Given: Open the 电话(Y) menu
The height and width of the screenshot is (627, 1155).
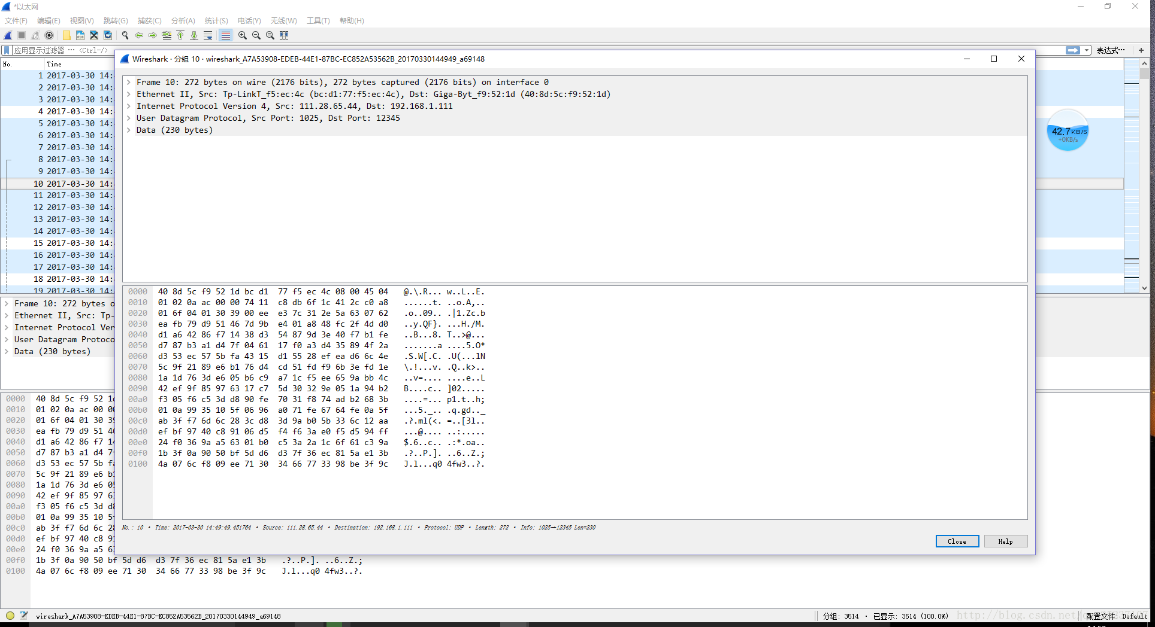Looking at the screenshot, I should point(249,20).
